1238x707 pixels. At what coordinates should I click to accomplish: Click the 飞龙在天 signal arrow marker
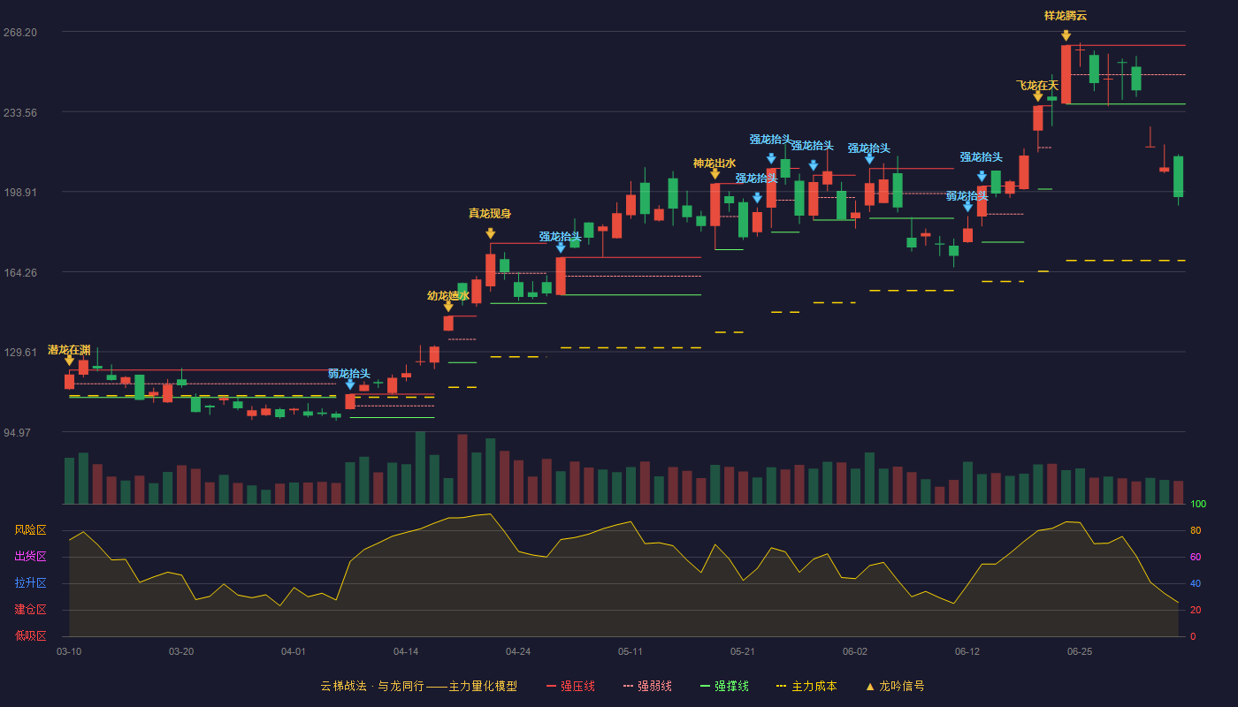(x=1037, y=96)
